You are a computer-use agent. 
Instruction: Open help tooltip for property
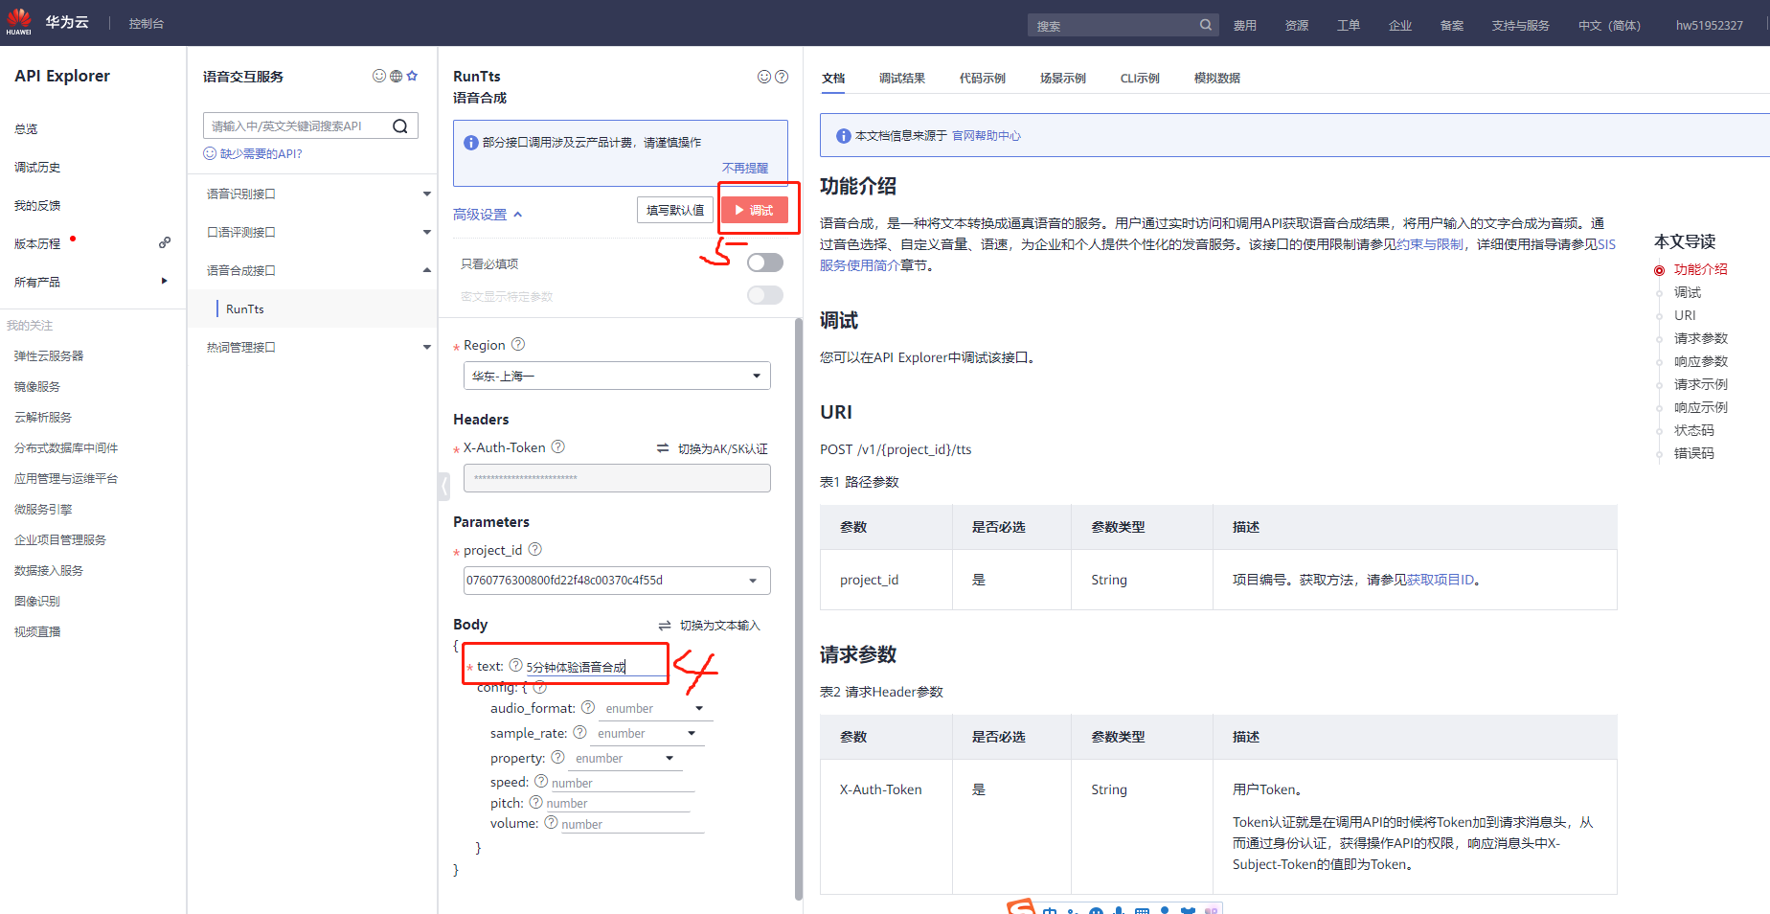(557, 757)
